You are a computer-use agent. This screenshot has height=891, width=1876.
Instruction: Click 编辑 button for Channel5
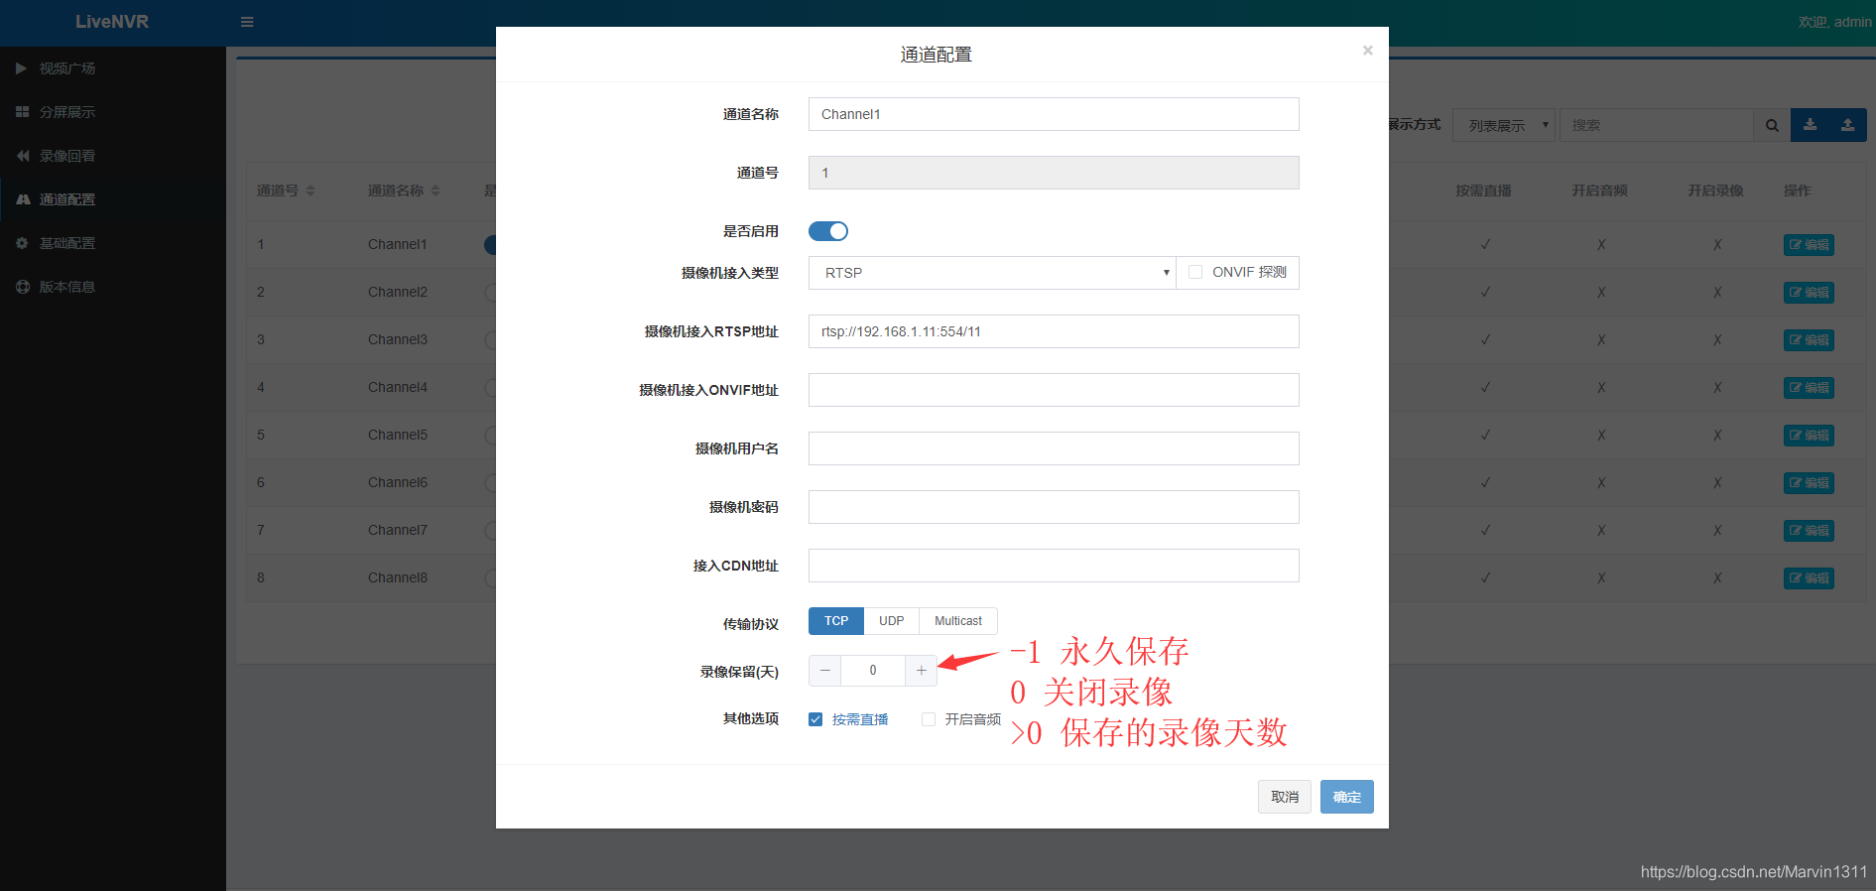(x=1809, y=436)
